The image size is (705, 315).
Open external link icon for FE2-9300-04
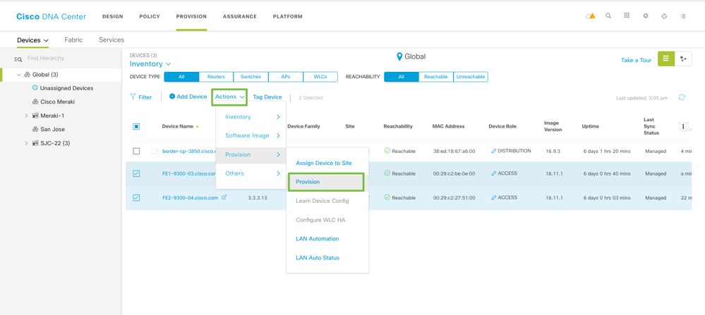224,197
